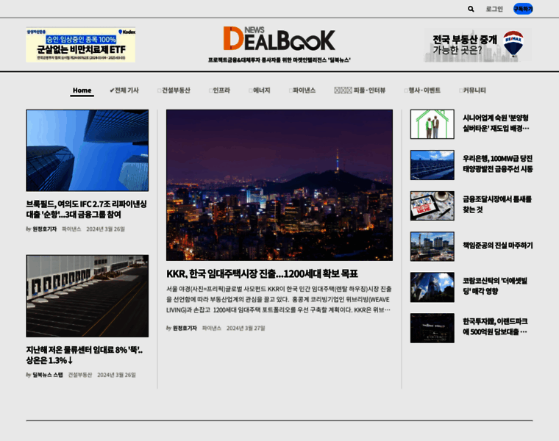Click 파이낸스 tag under 브룩필드 article
559x441 pixels.
pyautogui.click(x=71, y=229)
